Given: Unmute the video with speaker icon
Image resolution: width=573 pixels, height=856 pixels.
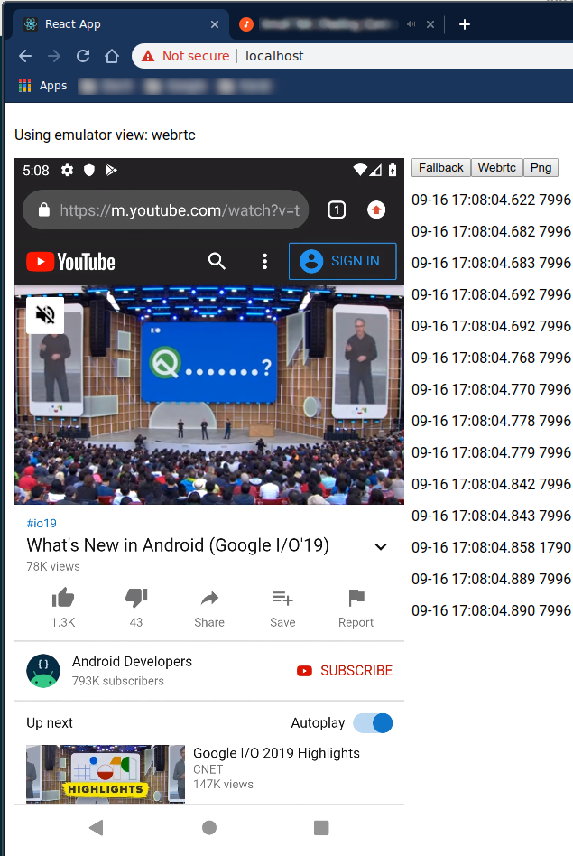Looking at the screenshot, I should 45,315.
